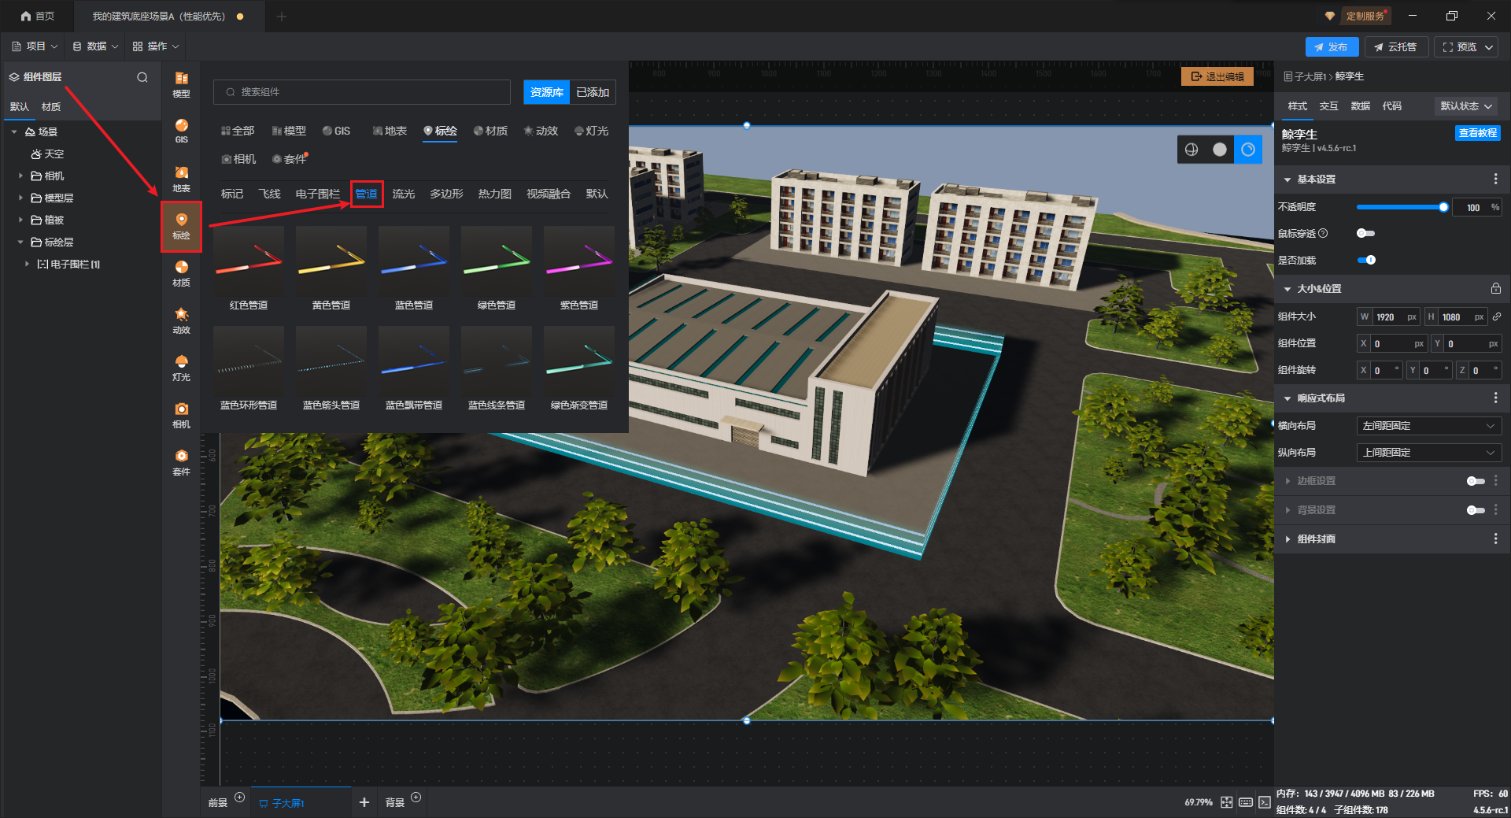Image resolution: width=1511 pixels, height=818 pixels.
Task: Open the 地表 (Terrain) sidebar icon
Action: (181, 178)
